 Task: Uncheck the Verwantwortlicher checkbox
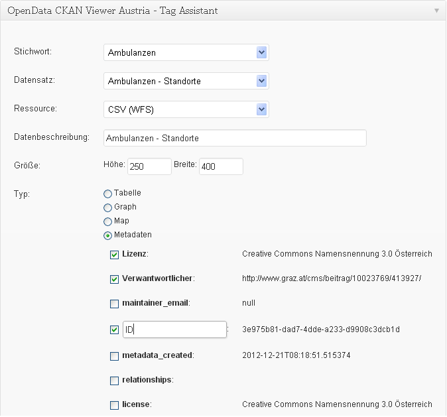pyautogui.click(x=114, y=279)
